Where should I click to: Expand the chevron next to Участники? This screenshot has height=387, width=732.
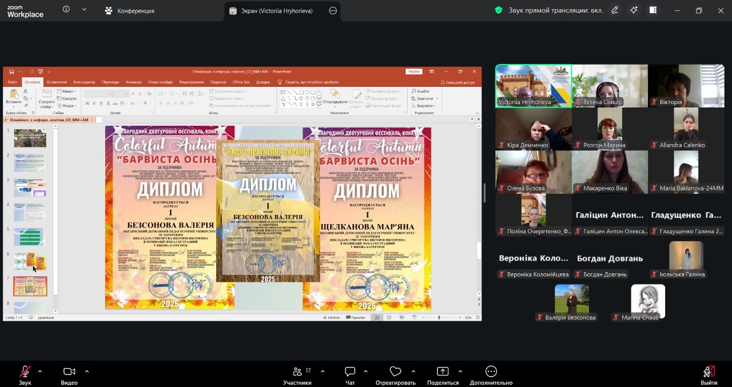[323, 371]
